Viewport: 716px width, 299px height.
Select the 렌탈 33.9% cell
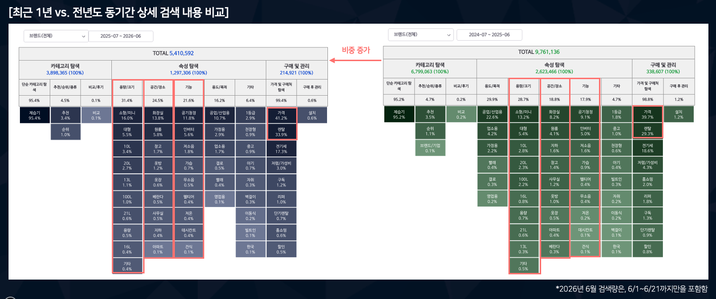pos(282,132)
